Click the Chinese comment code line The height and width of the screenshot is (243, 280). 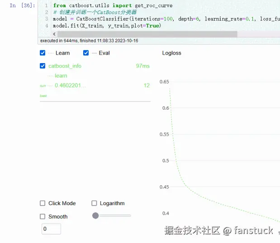click(x=95, y=12)
